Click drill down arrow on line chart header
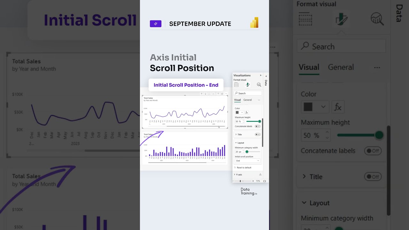Screen dimensions: 409x230 (205, 94)
